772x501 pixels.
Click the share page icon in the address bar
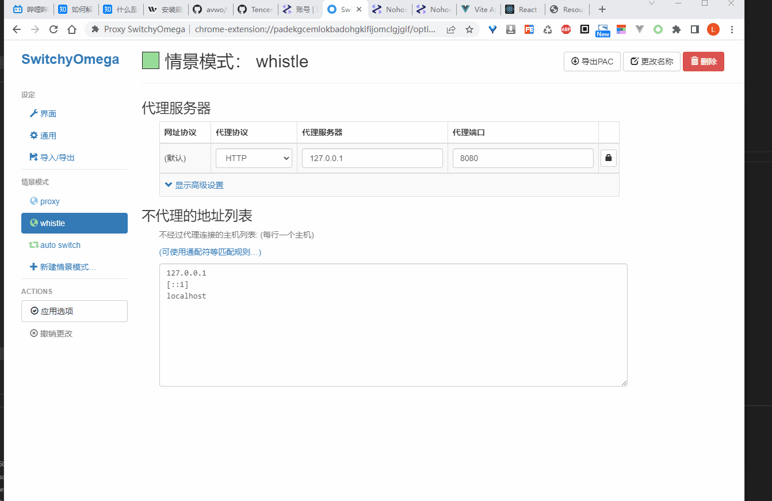[451, 29]
